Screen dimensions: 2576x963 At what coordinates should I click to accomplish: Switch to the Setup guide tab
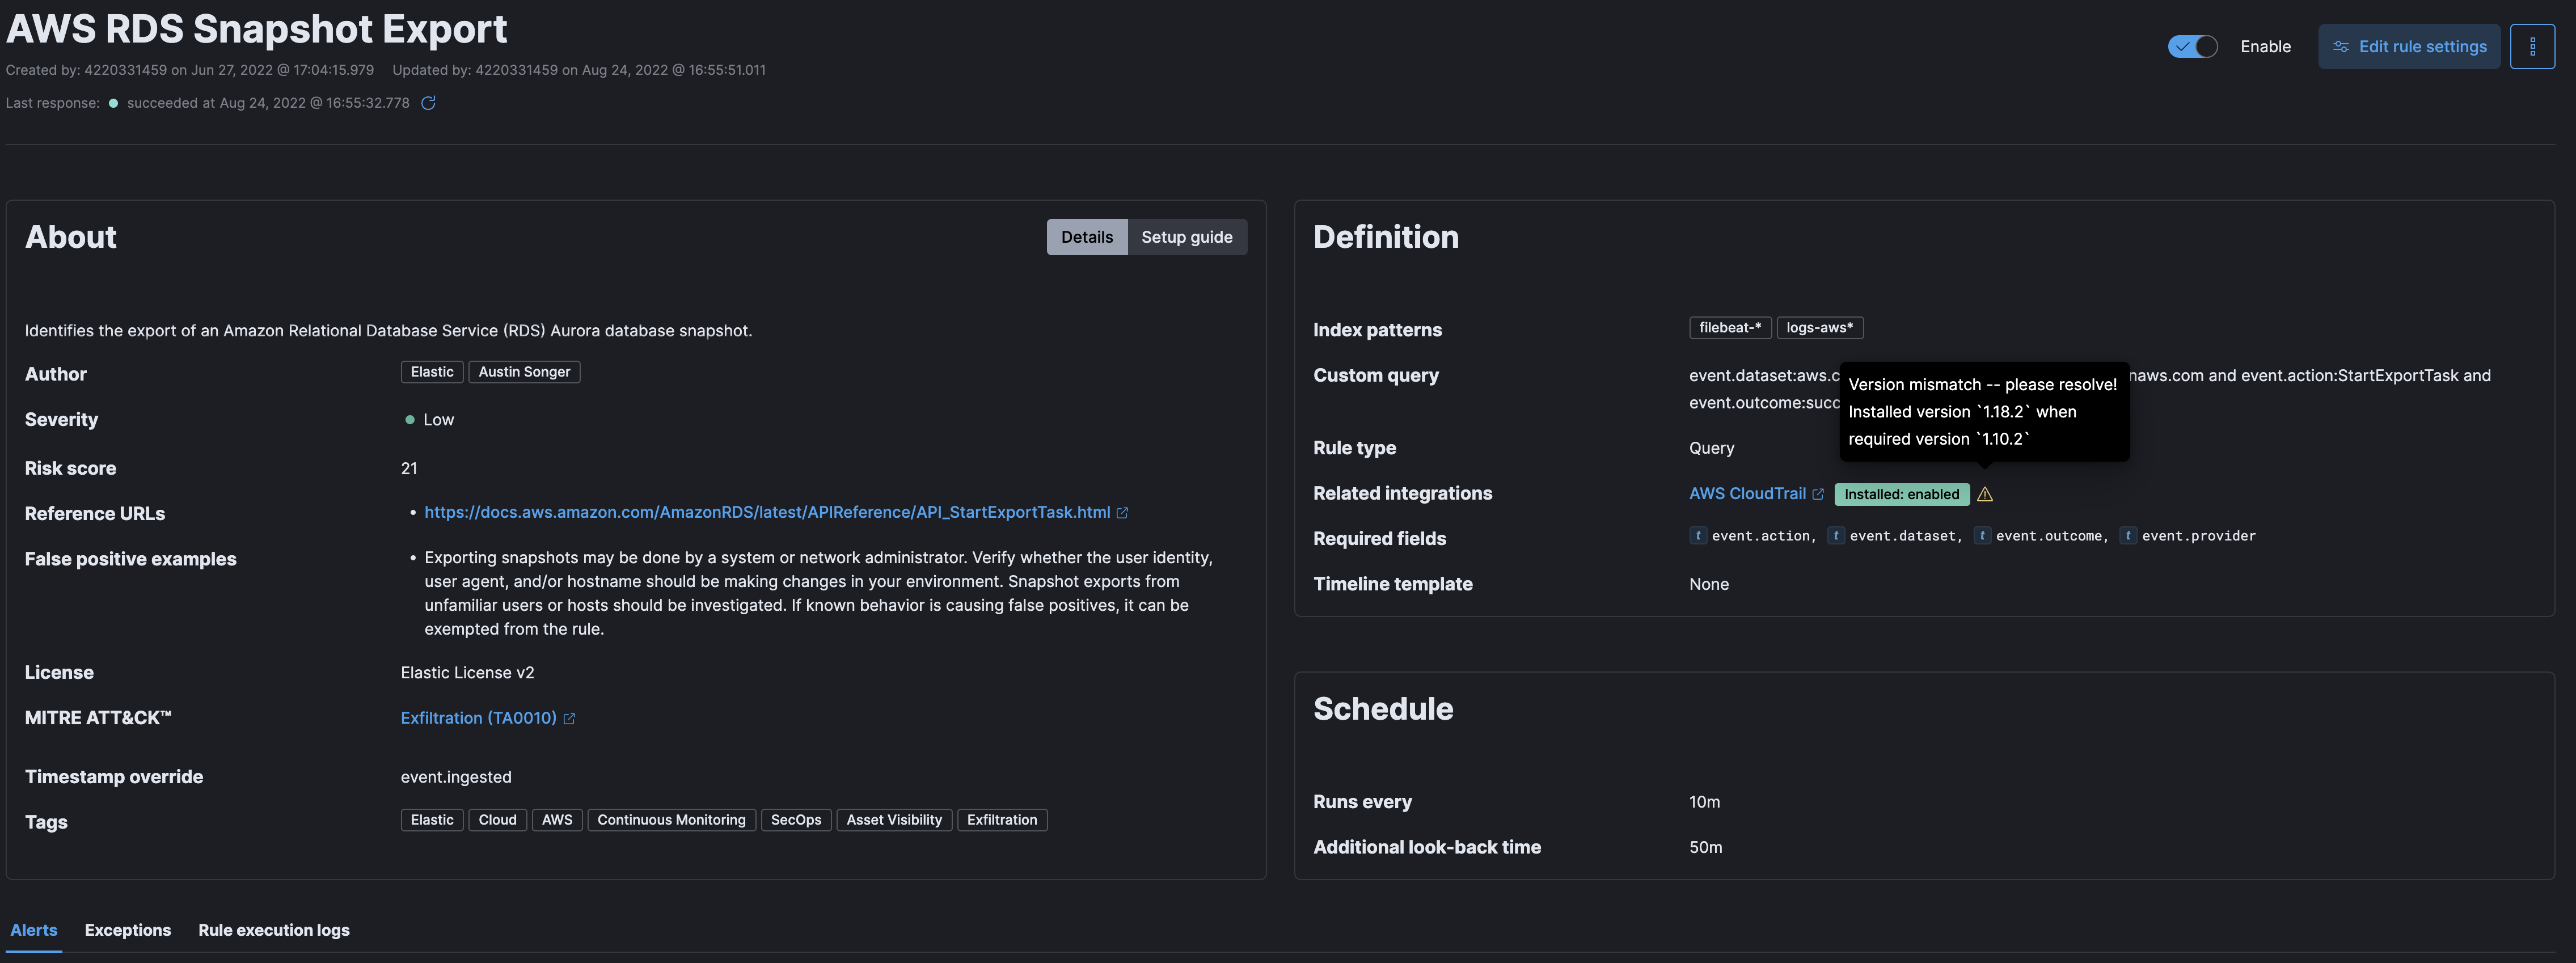pos(1187,237)
